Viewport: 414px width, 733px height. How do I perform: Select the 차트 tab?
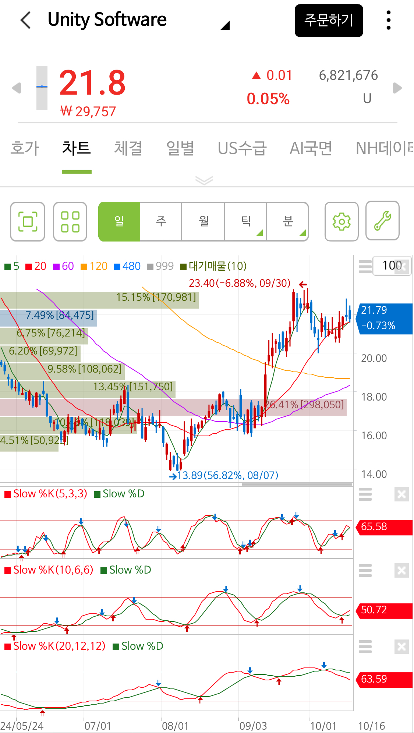tap(77, 148)
